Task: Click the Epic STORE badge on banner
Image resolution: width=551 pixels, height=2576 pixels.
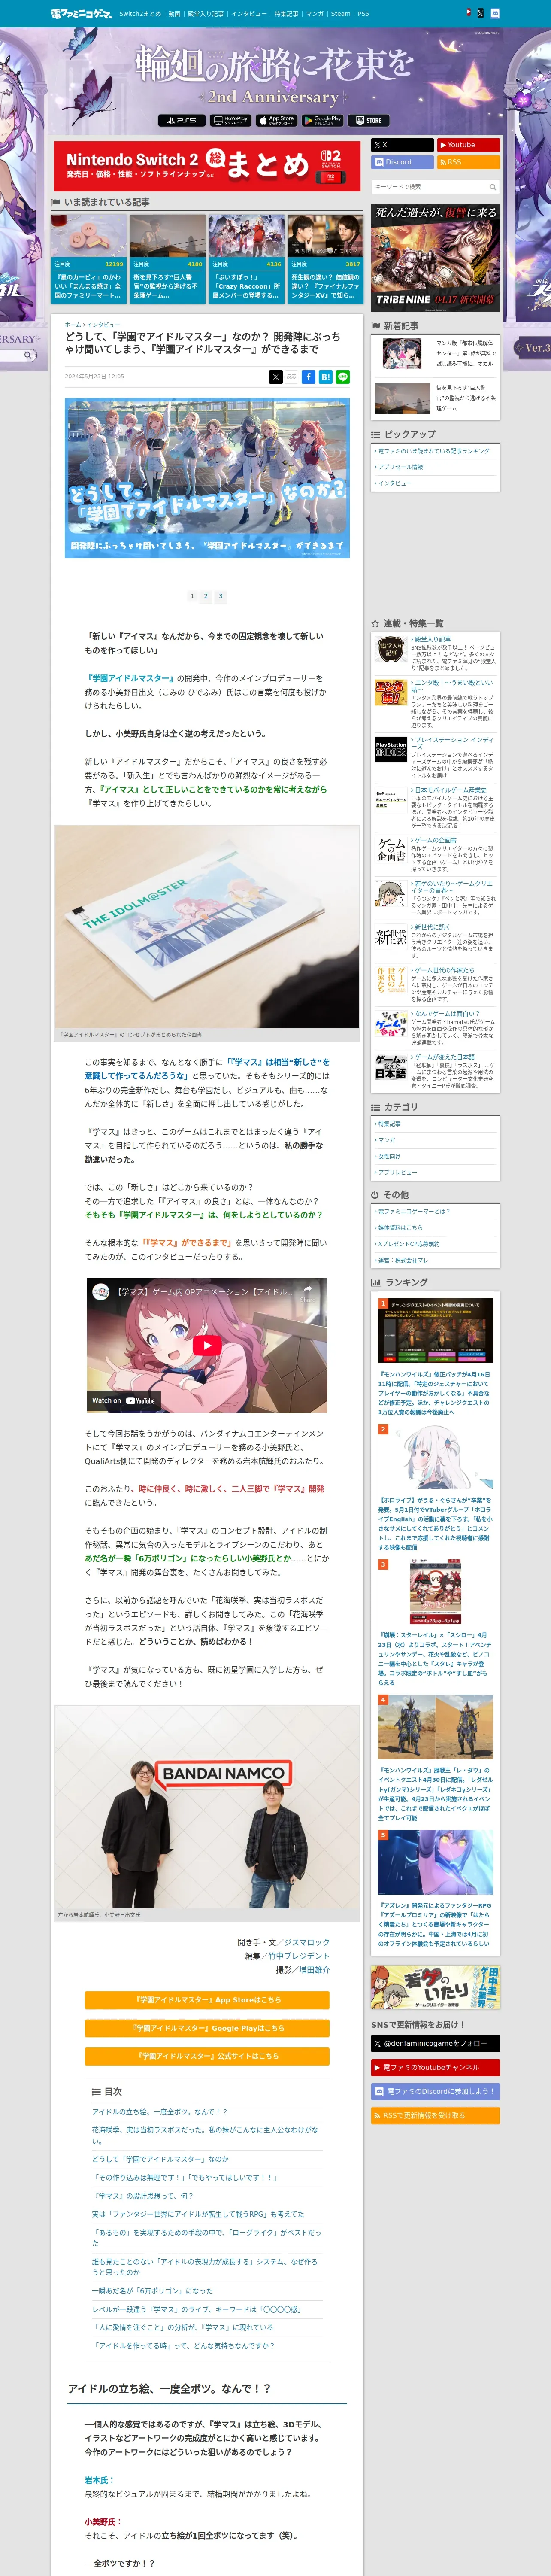Action: tap(369, 120)
